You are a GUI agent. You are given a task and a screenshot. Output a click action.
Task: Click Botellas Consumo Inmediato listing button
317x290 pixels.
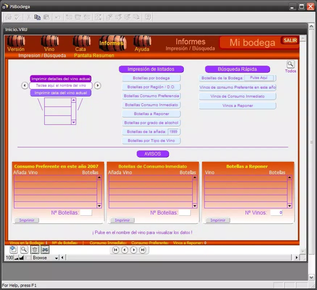151,105
